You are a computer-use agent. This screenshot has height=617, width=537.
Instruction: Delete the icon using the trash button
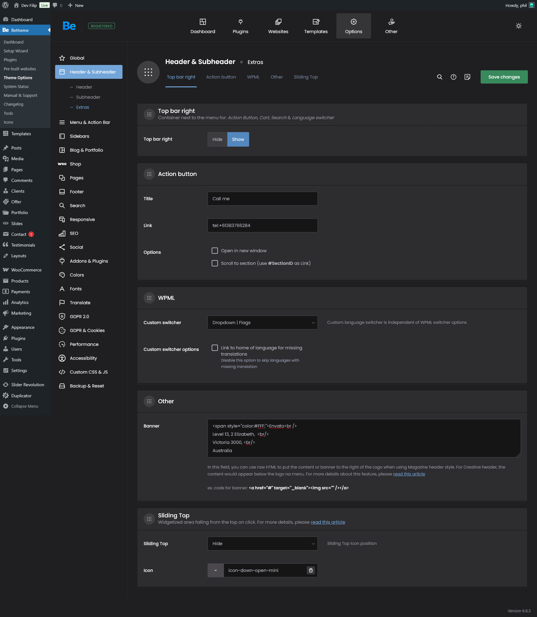click(311, 570)
